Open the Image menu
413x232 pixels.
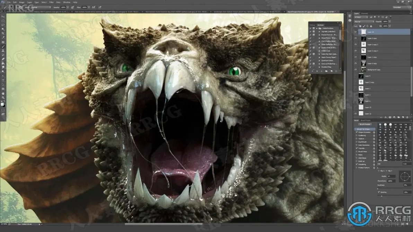[x=21, y=2]
